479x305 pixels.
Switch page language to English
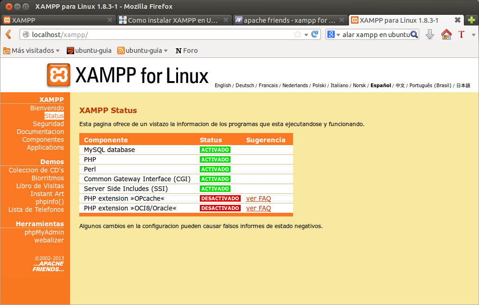click(x=223, y=85)
